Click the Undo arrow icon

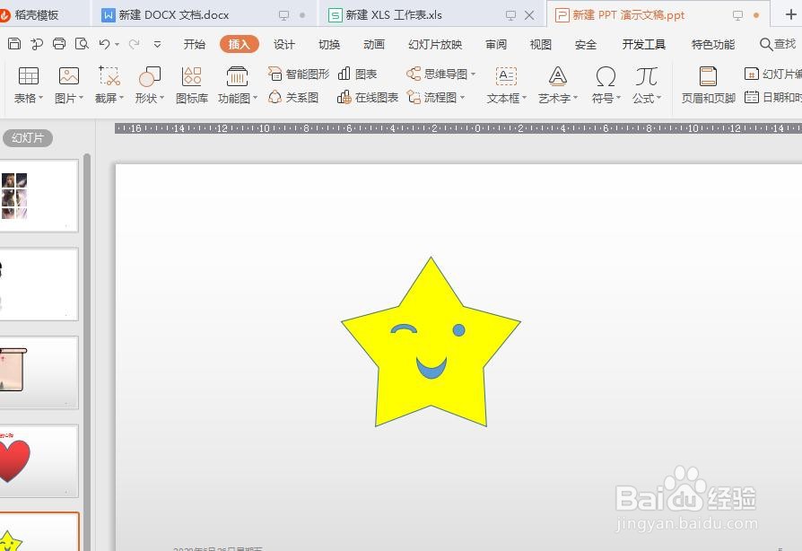104,45
